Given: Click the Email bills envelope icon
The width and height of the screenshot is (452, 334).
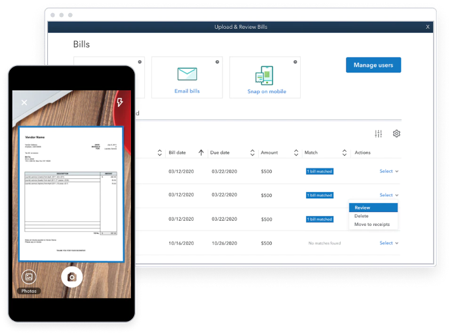Looking at the screenshot, I should (187, 74).
